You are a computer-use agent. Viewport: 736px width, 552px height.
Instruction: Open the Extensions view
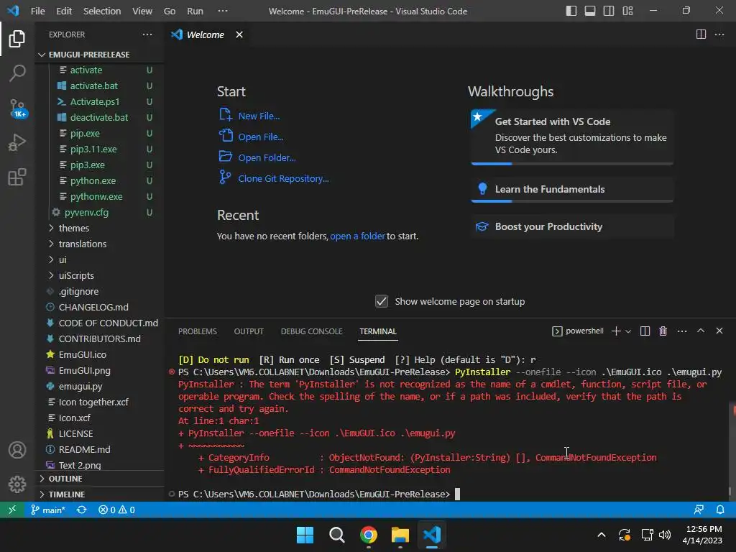click(17, 177)
